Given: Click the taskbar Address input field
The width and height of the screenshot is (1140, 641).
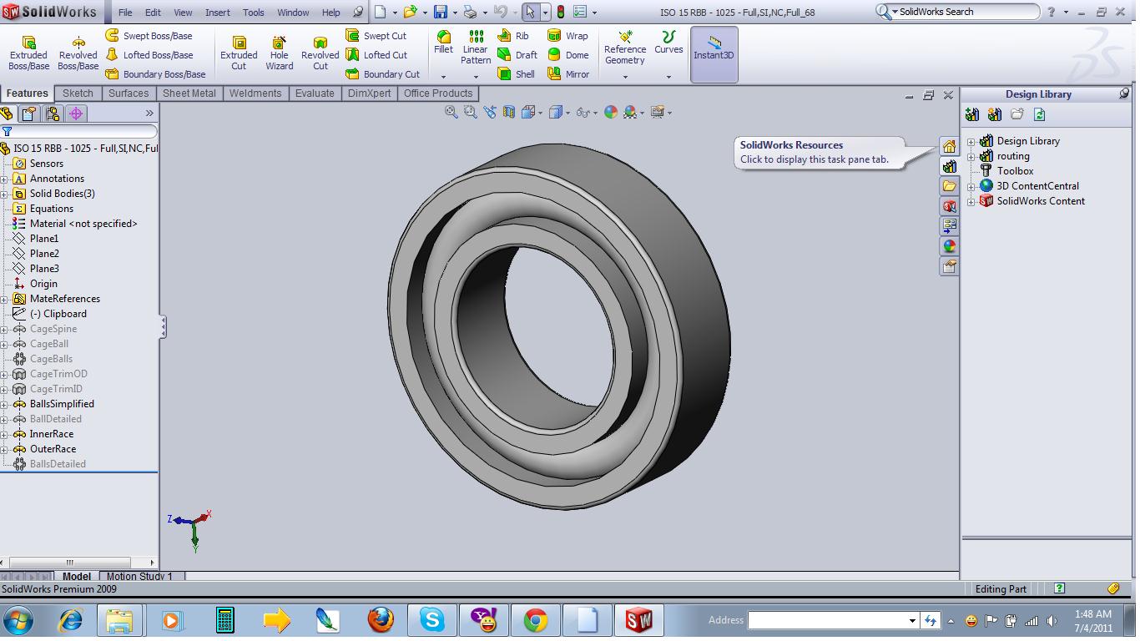Looking at the screenshot, I should 833,620.
